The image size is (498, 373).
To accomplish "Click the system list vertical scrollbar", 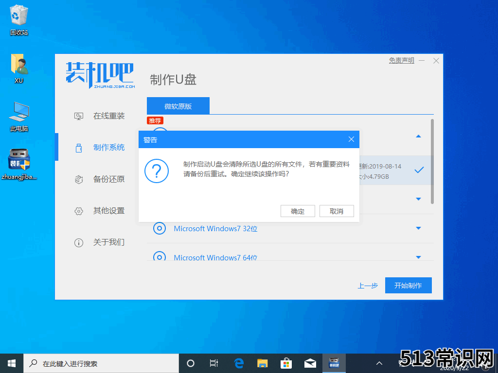I will point(432,161).
